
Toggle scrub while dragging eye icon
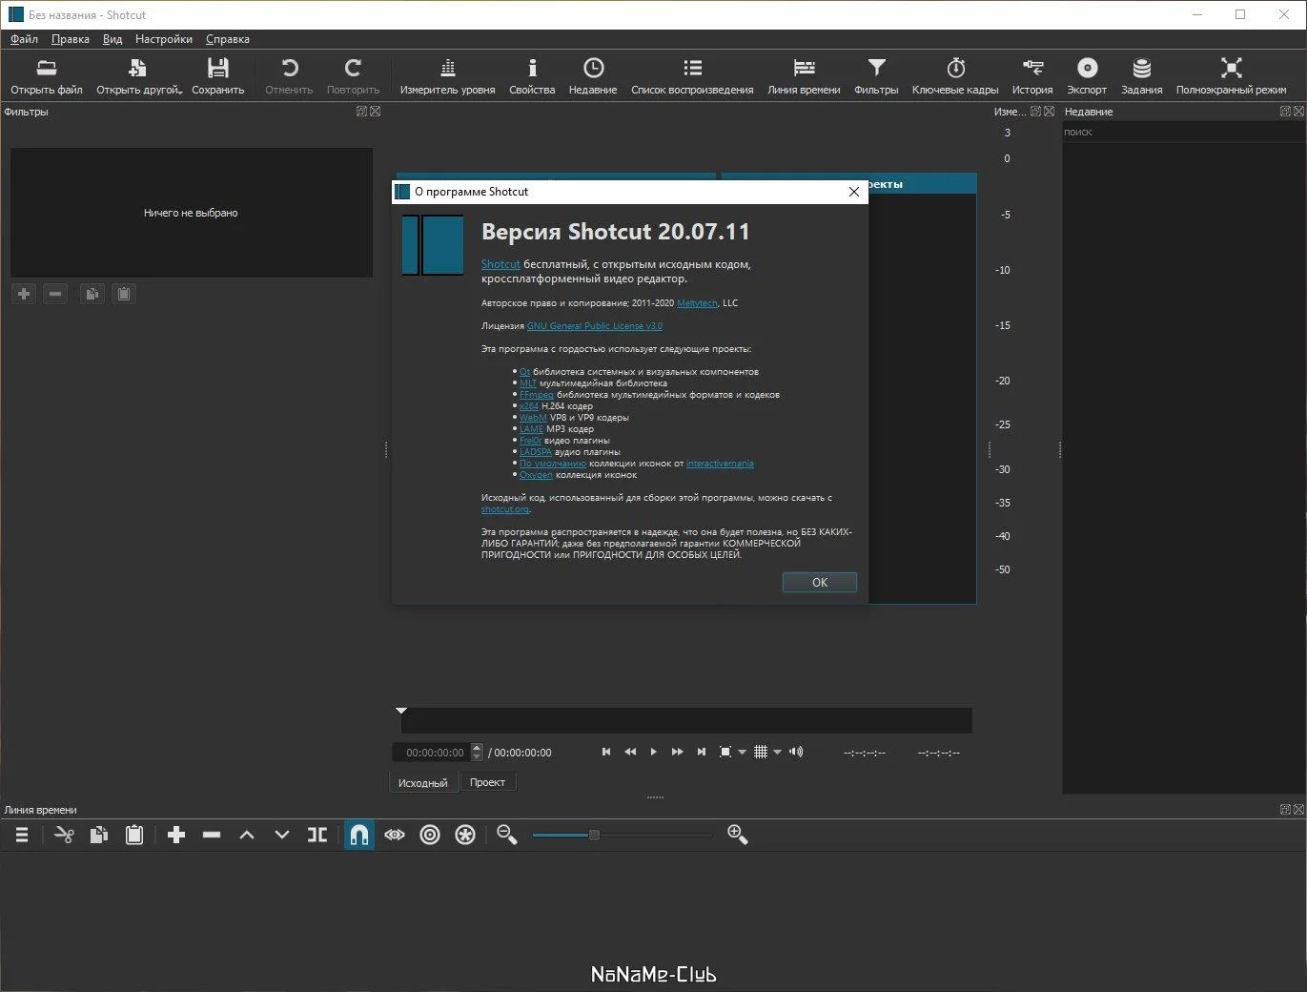[x=395, y=835]
